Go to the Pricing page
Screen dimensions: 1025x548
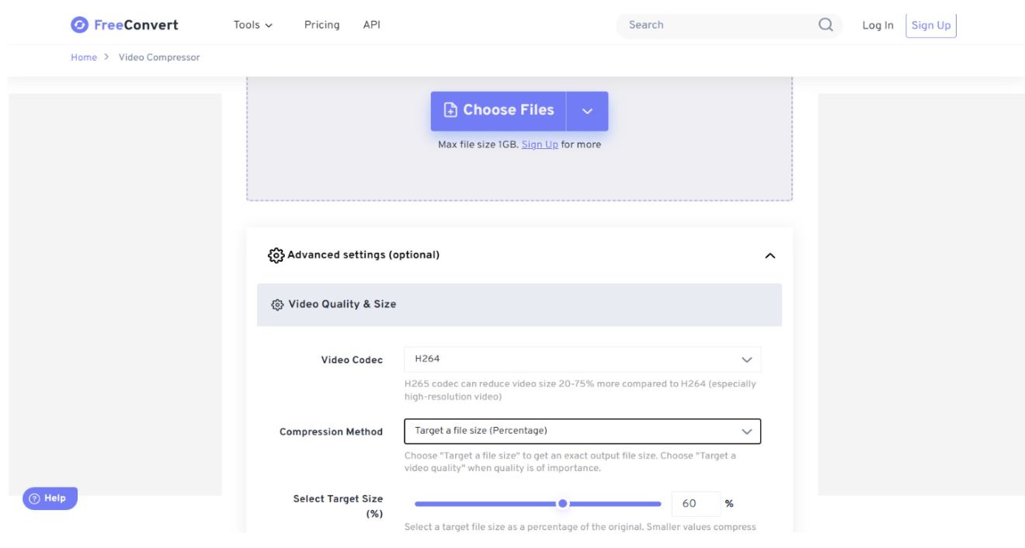point(321,25)
